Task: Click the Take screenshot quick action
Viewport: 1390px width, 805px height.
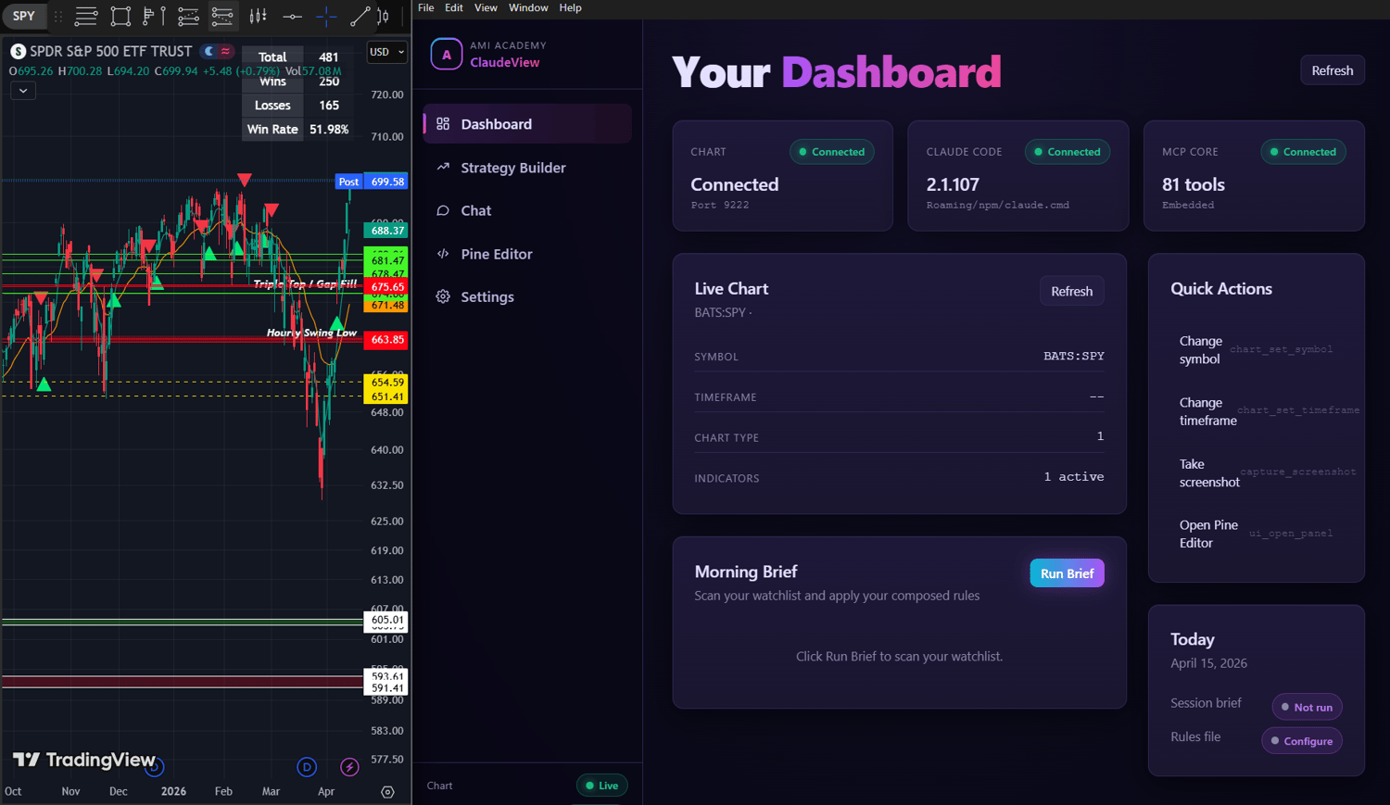Action: pyautogui.click(x=1257, y=473)
